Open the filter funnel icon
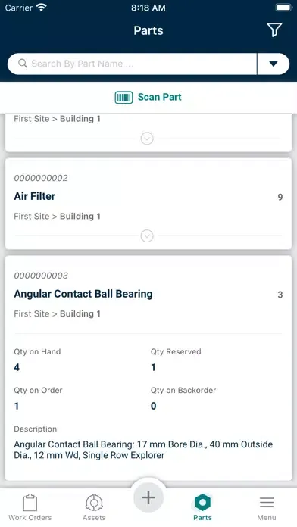 (274, 30)
